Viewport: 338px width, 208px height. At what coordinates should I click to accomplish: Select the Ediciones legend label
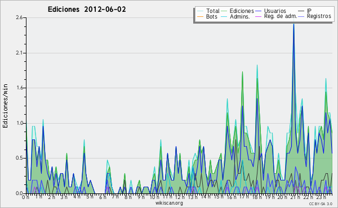[x=242, y=11]
